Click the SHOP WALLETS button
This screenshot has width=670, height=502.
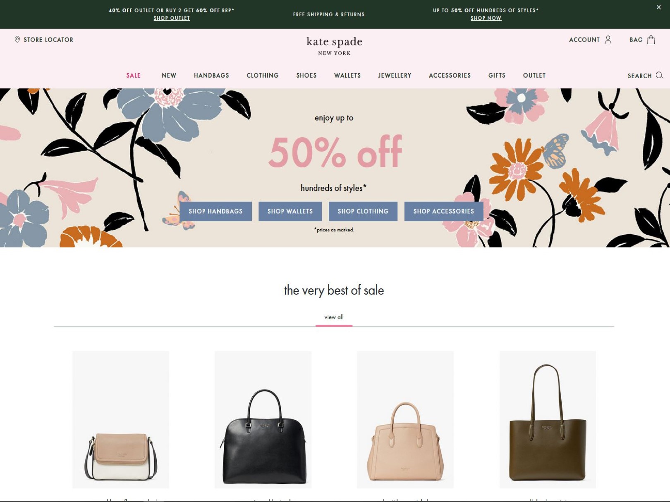(x=290, y=211)
